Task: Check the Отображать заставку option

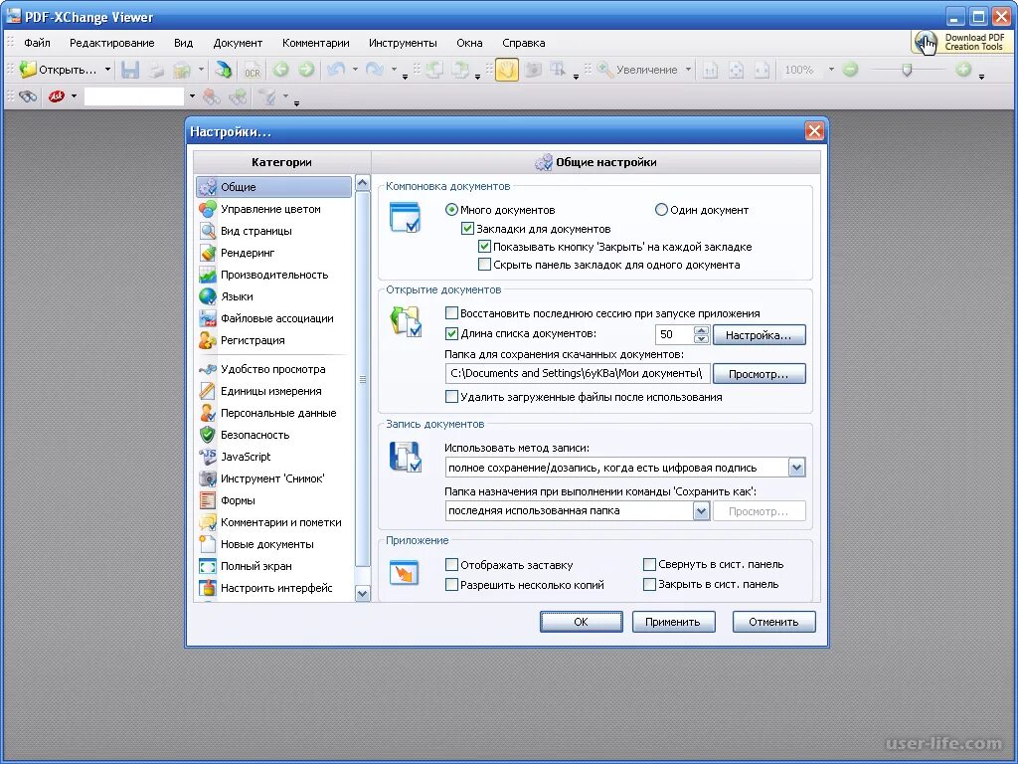Action: [452, 565]
